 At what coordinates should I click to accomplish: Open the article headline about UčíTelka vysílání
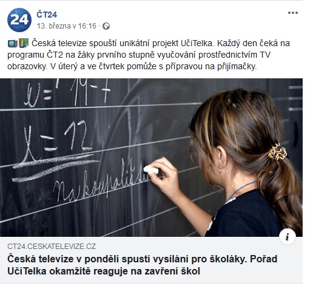pos(143,265)
